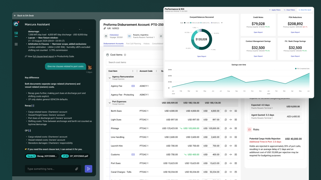This screenshot has width=321, height=180.
Task: Open the DA's sidebar icon
Action: 16,34
